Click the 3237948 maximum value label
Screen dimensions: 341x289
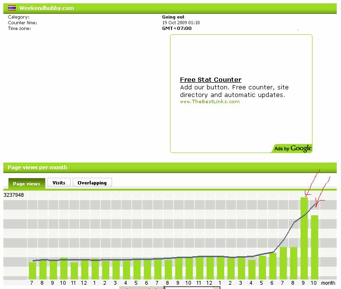(14, 195)
